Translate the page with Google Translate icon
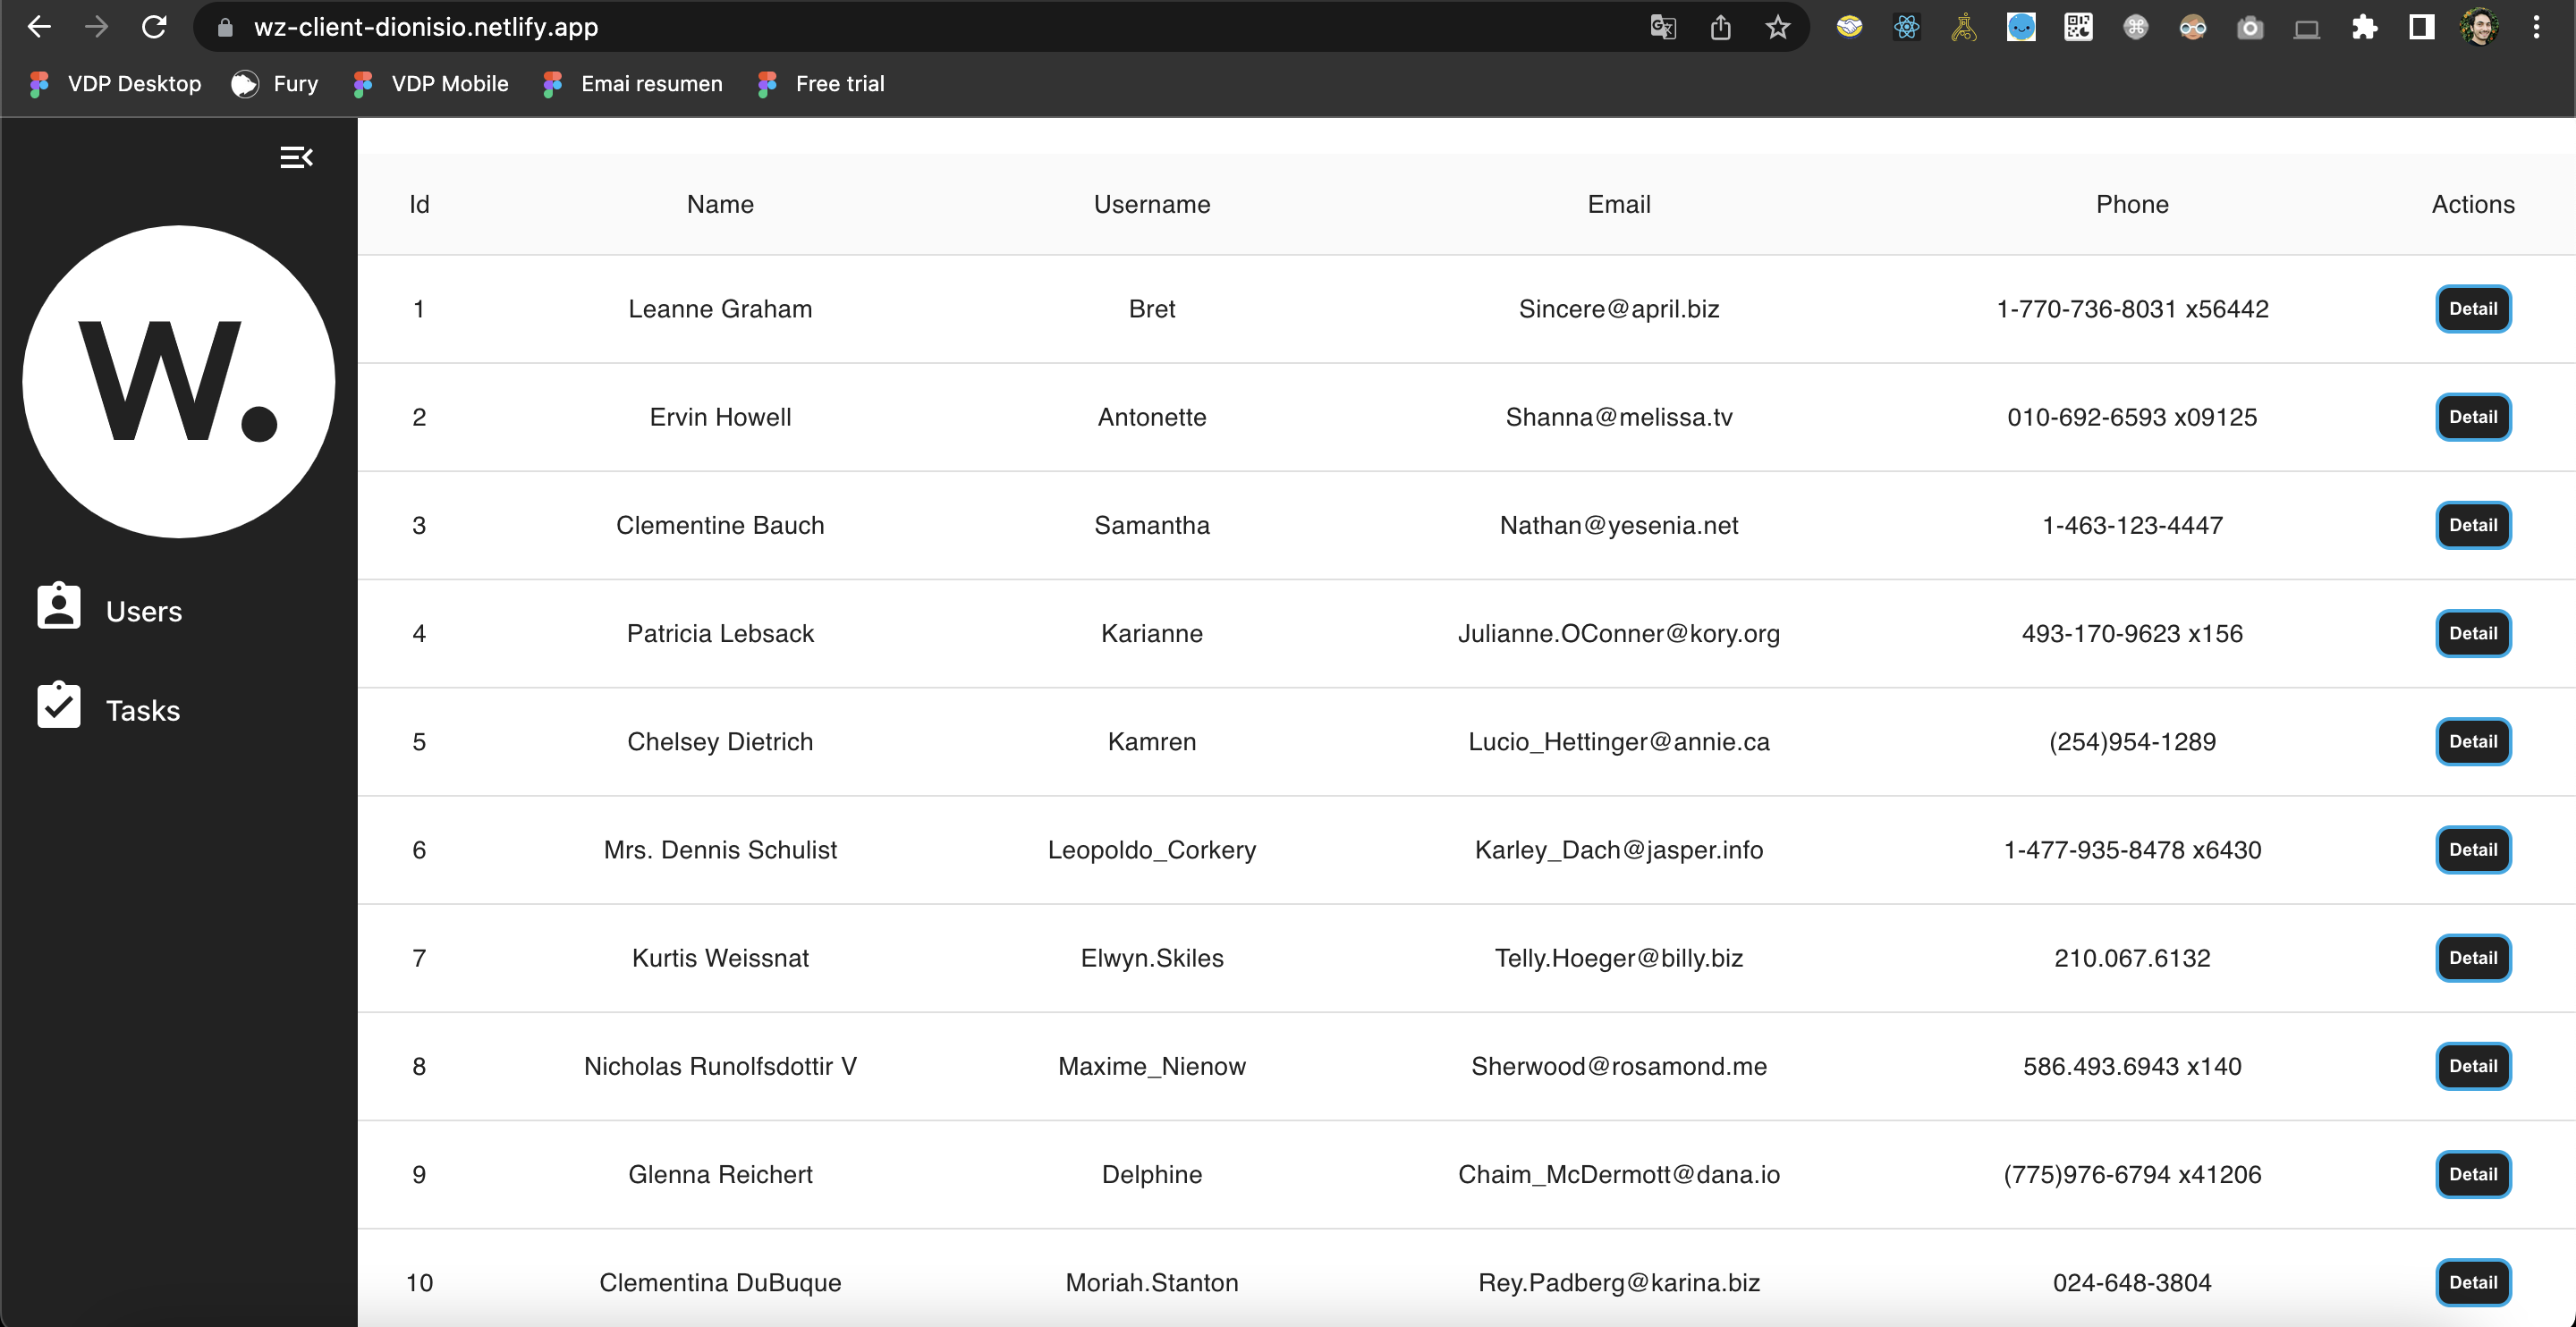Screen dimensions: 2576x1327 pos(1663,27)
